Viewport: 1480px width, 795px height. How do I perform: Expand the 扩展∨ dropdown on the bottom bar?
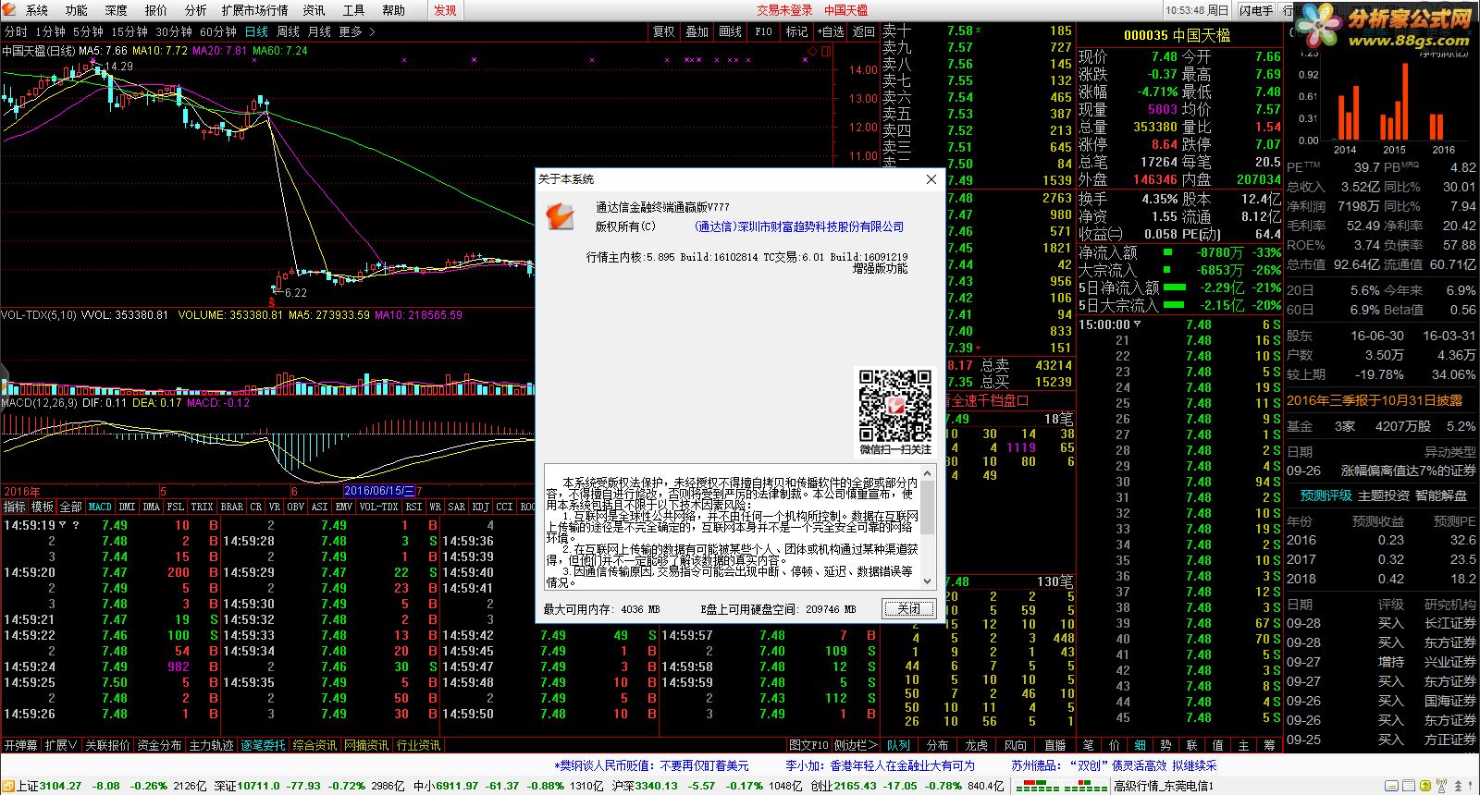[x=61, y=745]
